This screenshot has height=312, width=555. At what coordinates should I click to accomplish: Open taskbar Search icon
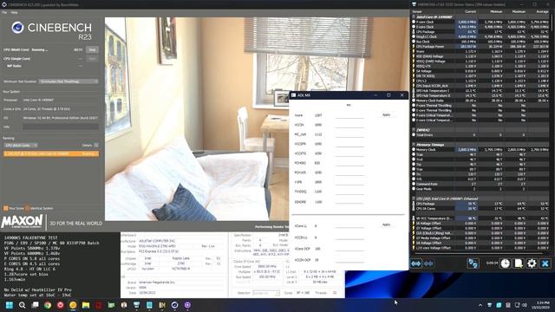pyautogui.click(x=22, y=305)
